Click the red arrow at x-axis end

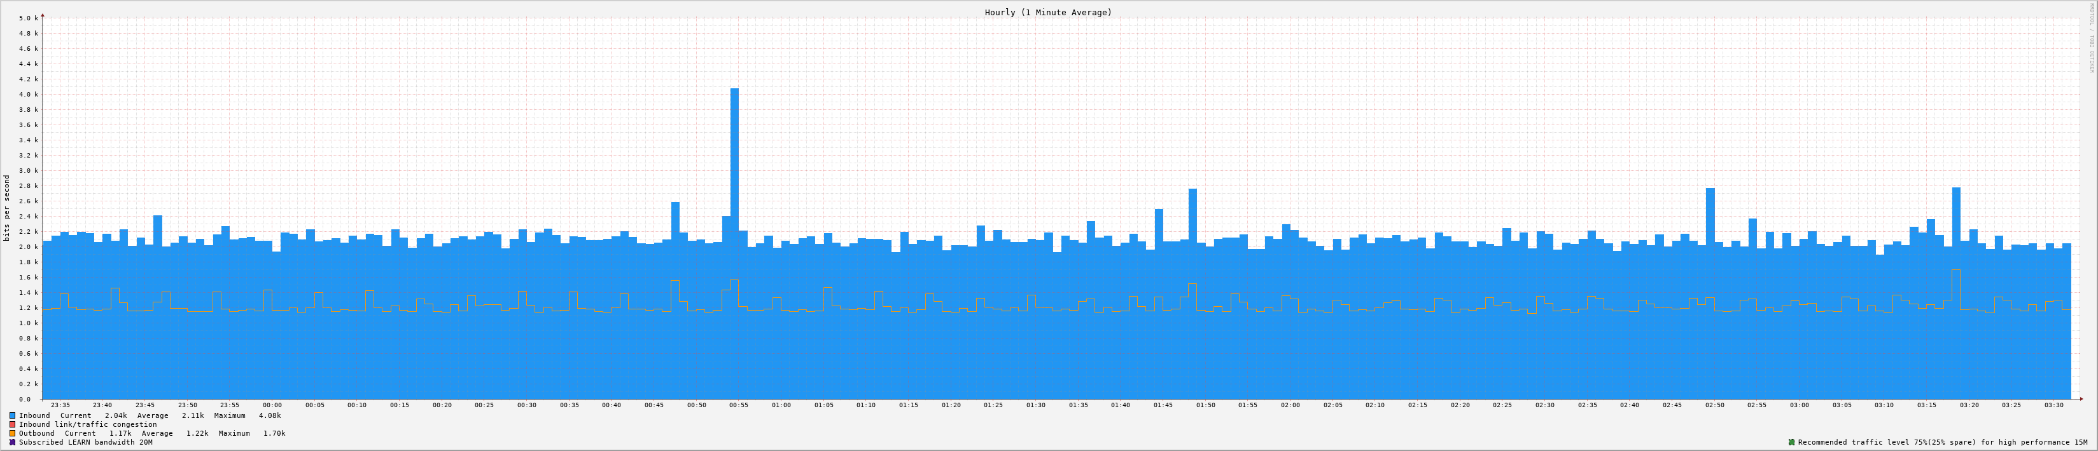tap(2080, 399)
